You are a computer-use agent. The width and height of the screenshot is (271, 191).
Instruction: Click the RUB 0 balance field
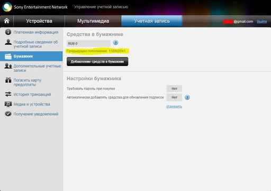click(88, 43)
